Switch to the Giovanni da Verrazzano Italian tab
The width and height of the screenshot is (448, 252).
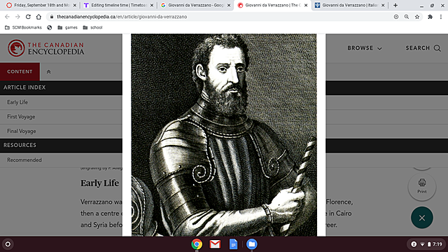click(x=350, y=5)
